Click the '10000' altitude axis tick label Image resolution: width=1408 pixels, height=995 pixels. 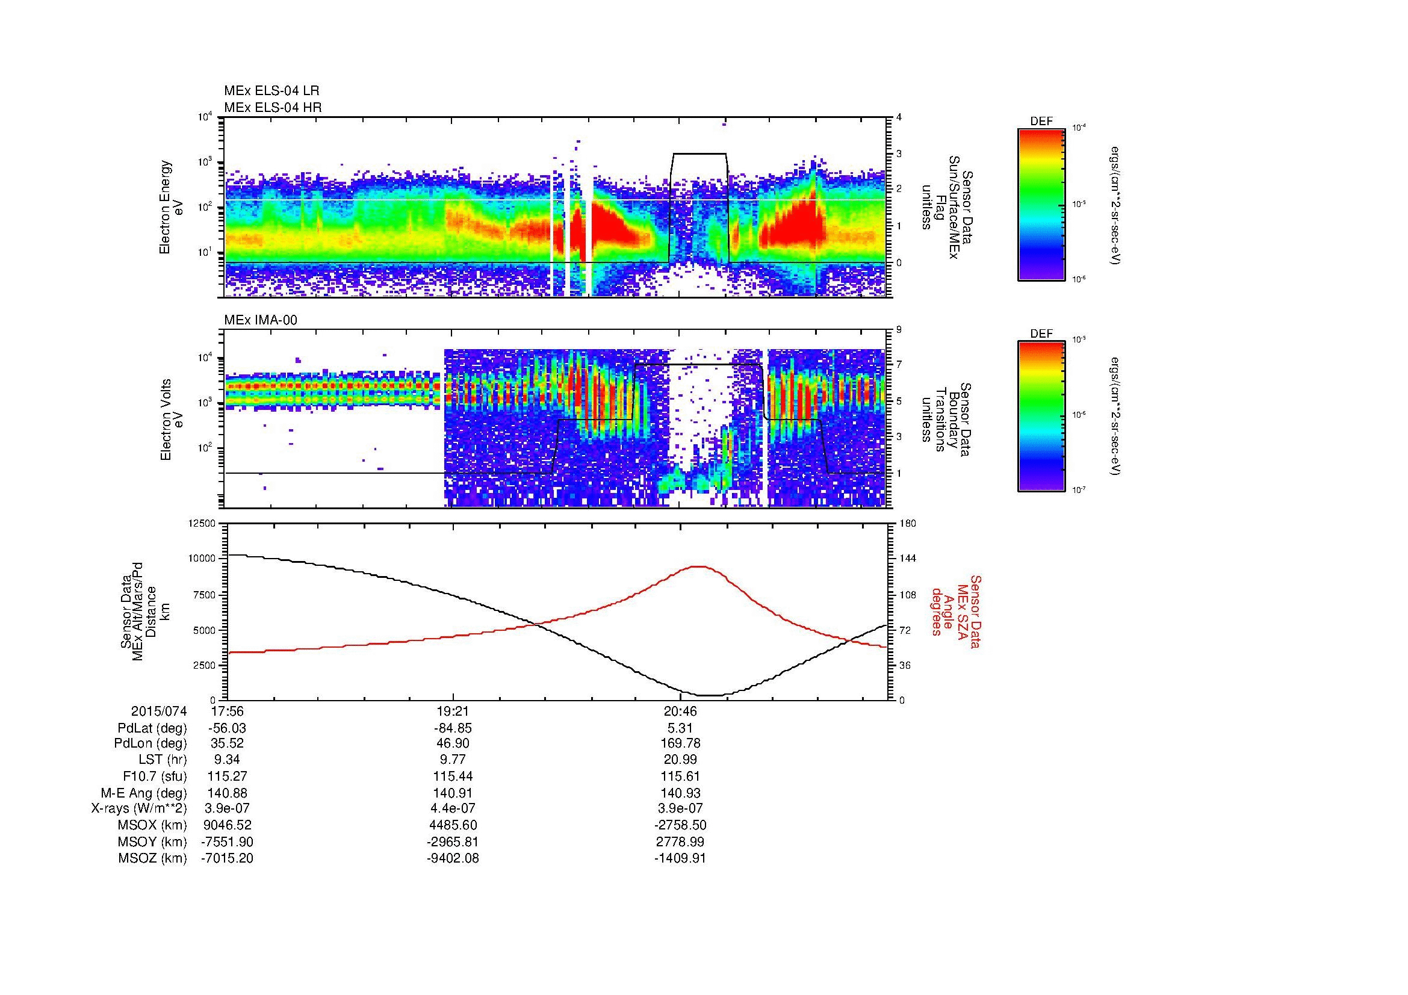click(202, 559)
